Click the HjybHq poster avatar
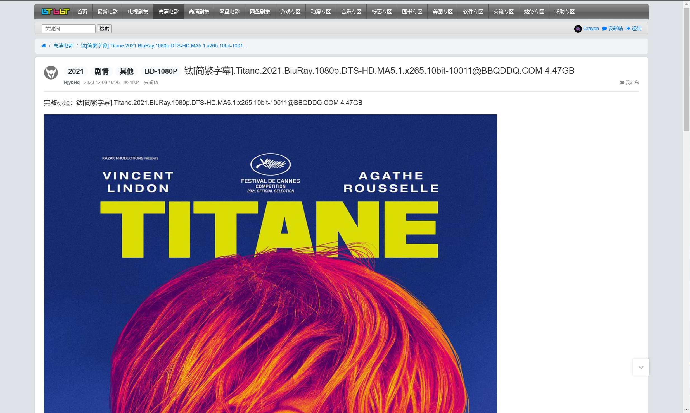The height and width of the screenshot is (413, 690). [51, 73]
